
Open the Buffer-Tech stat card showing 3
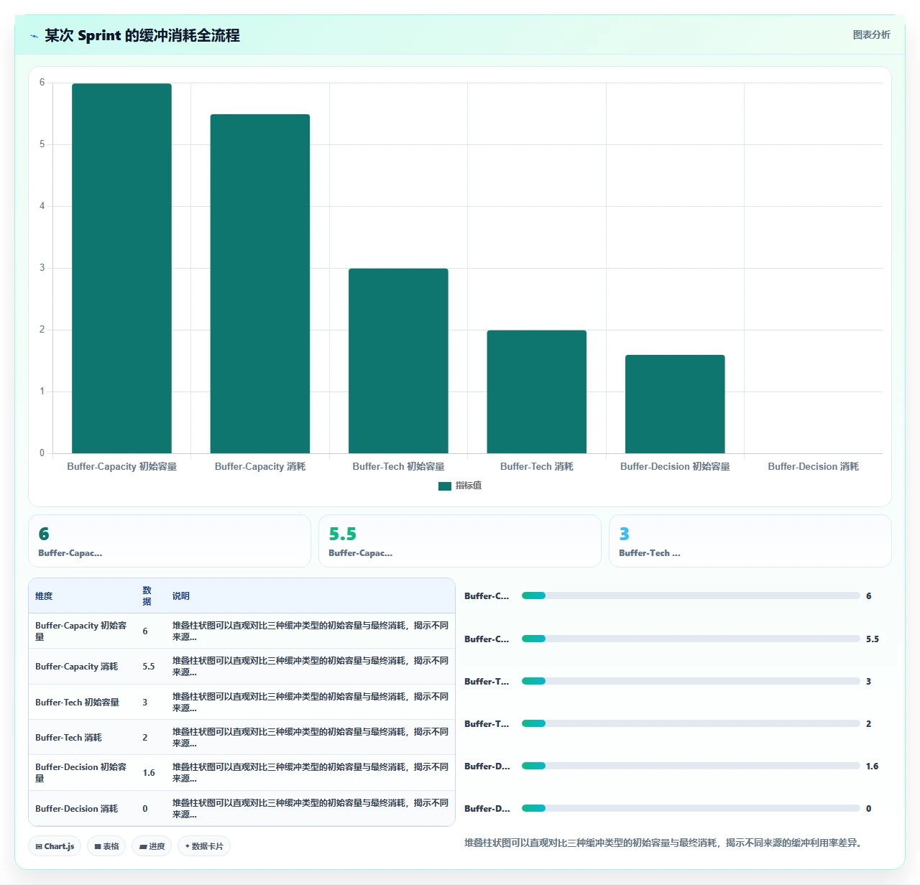[750, 541]
